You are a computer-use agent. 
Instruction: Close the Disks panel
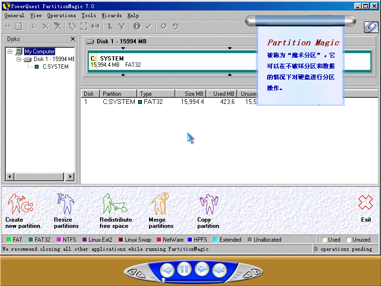(73, 39)
